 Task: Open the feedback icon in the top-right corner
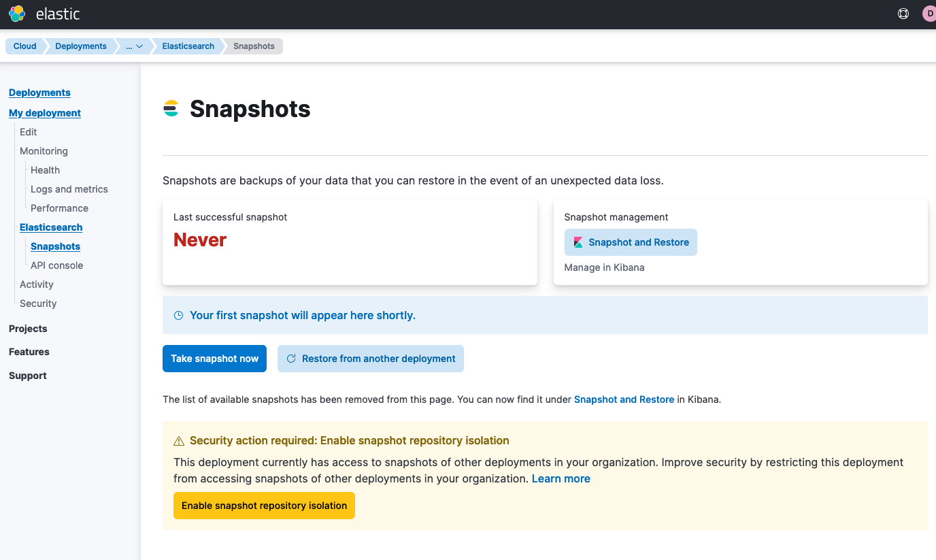point(903,13)
